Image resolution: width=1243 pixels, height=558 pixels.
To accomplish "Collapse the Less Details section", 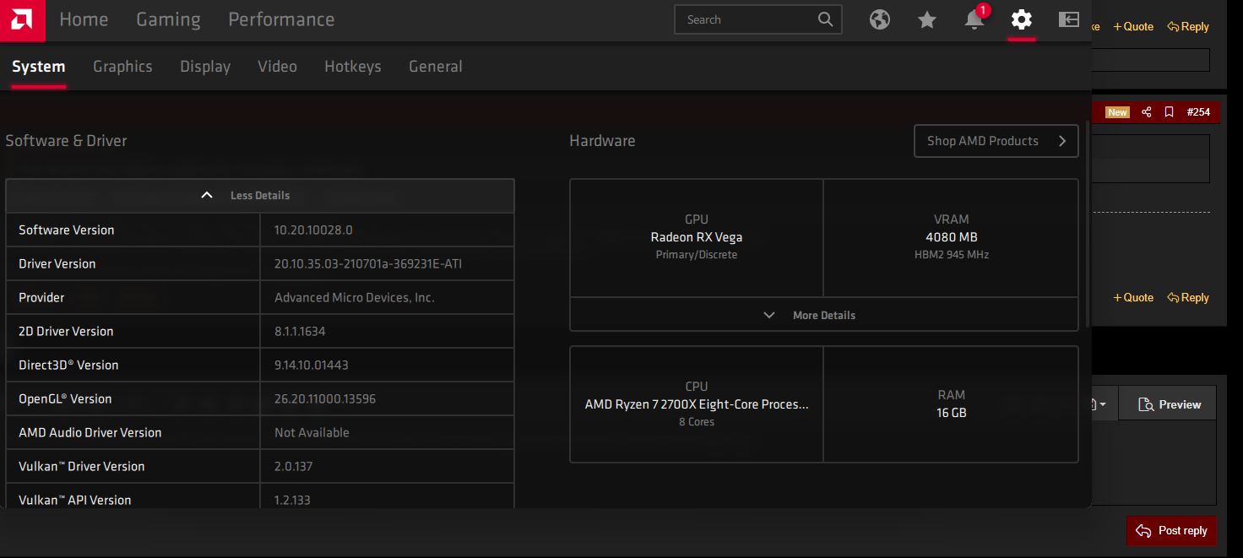I will point(259,195).
